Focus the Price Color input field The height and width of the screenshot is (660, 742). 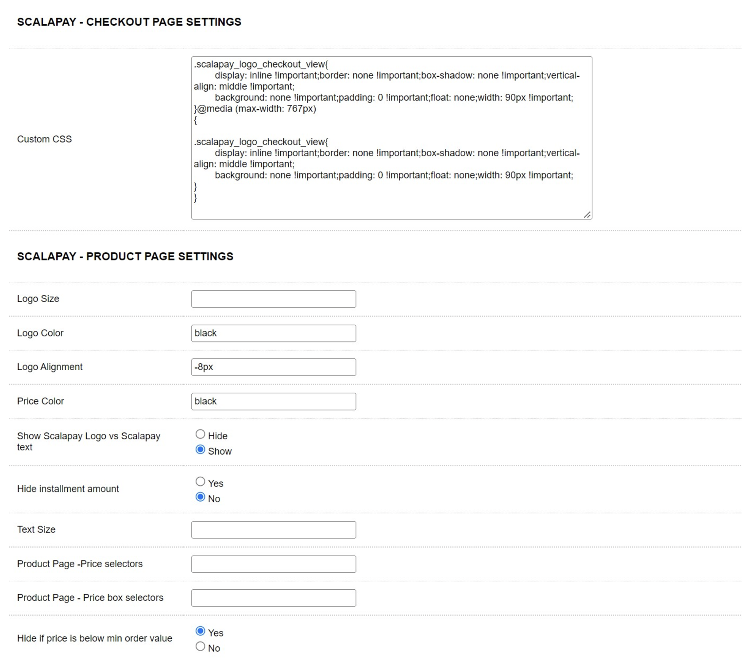tap(274, 401)
